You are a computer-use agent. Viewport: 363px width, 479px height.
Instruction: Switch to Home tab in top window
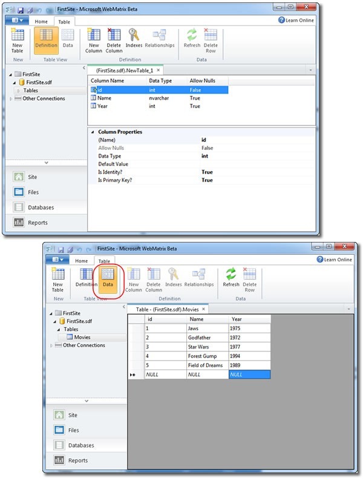point(41,22)
